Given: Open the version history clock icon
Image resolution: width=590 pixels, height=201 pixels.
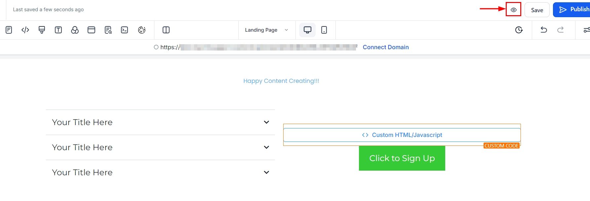Looking at the screenshot, I should tap(519, 30).
